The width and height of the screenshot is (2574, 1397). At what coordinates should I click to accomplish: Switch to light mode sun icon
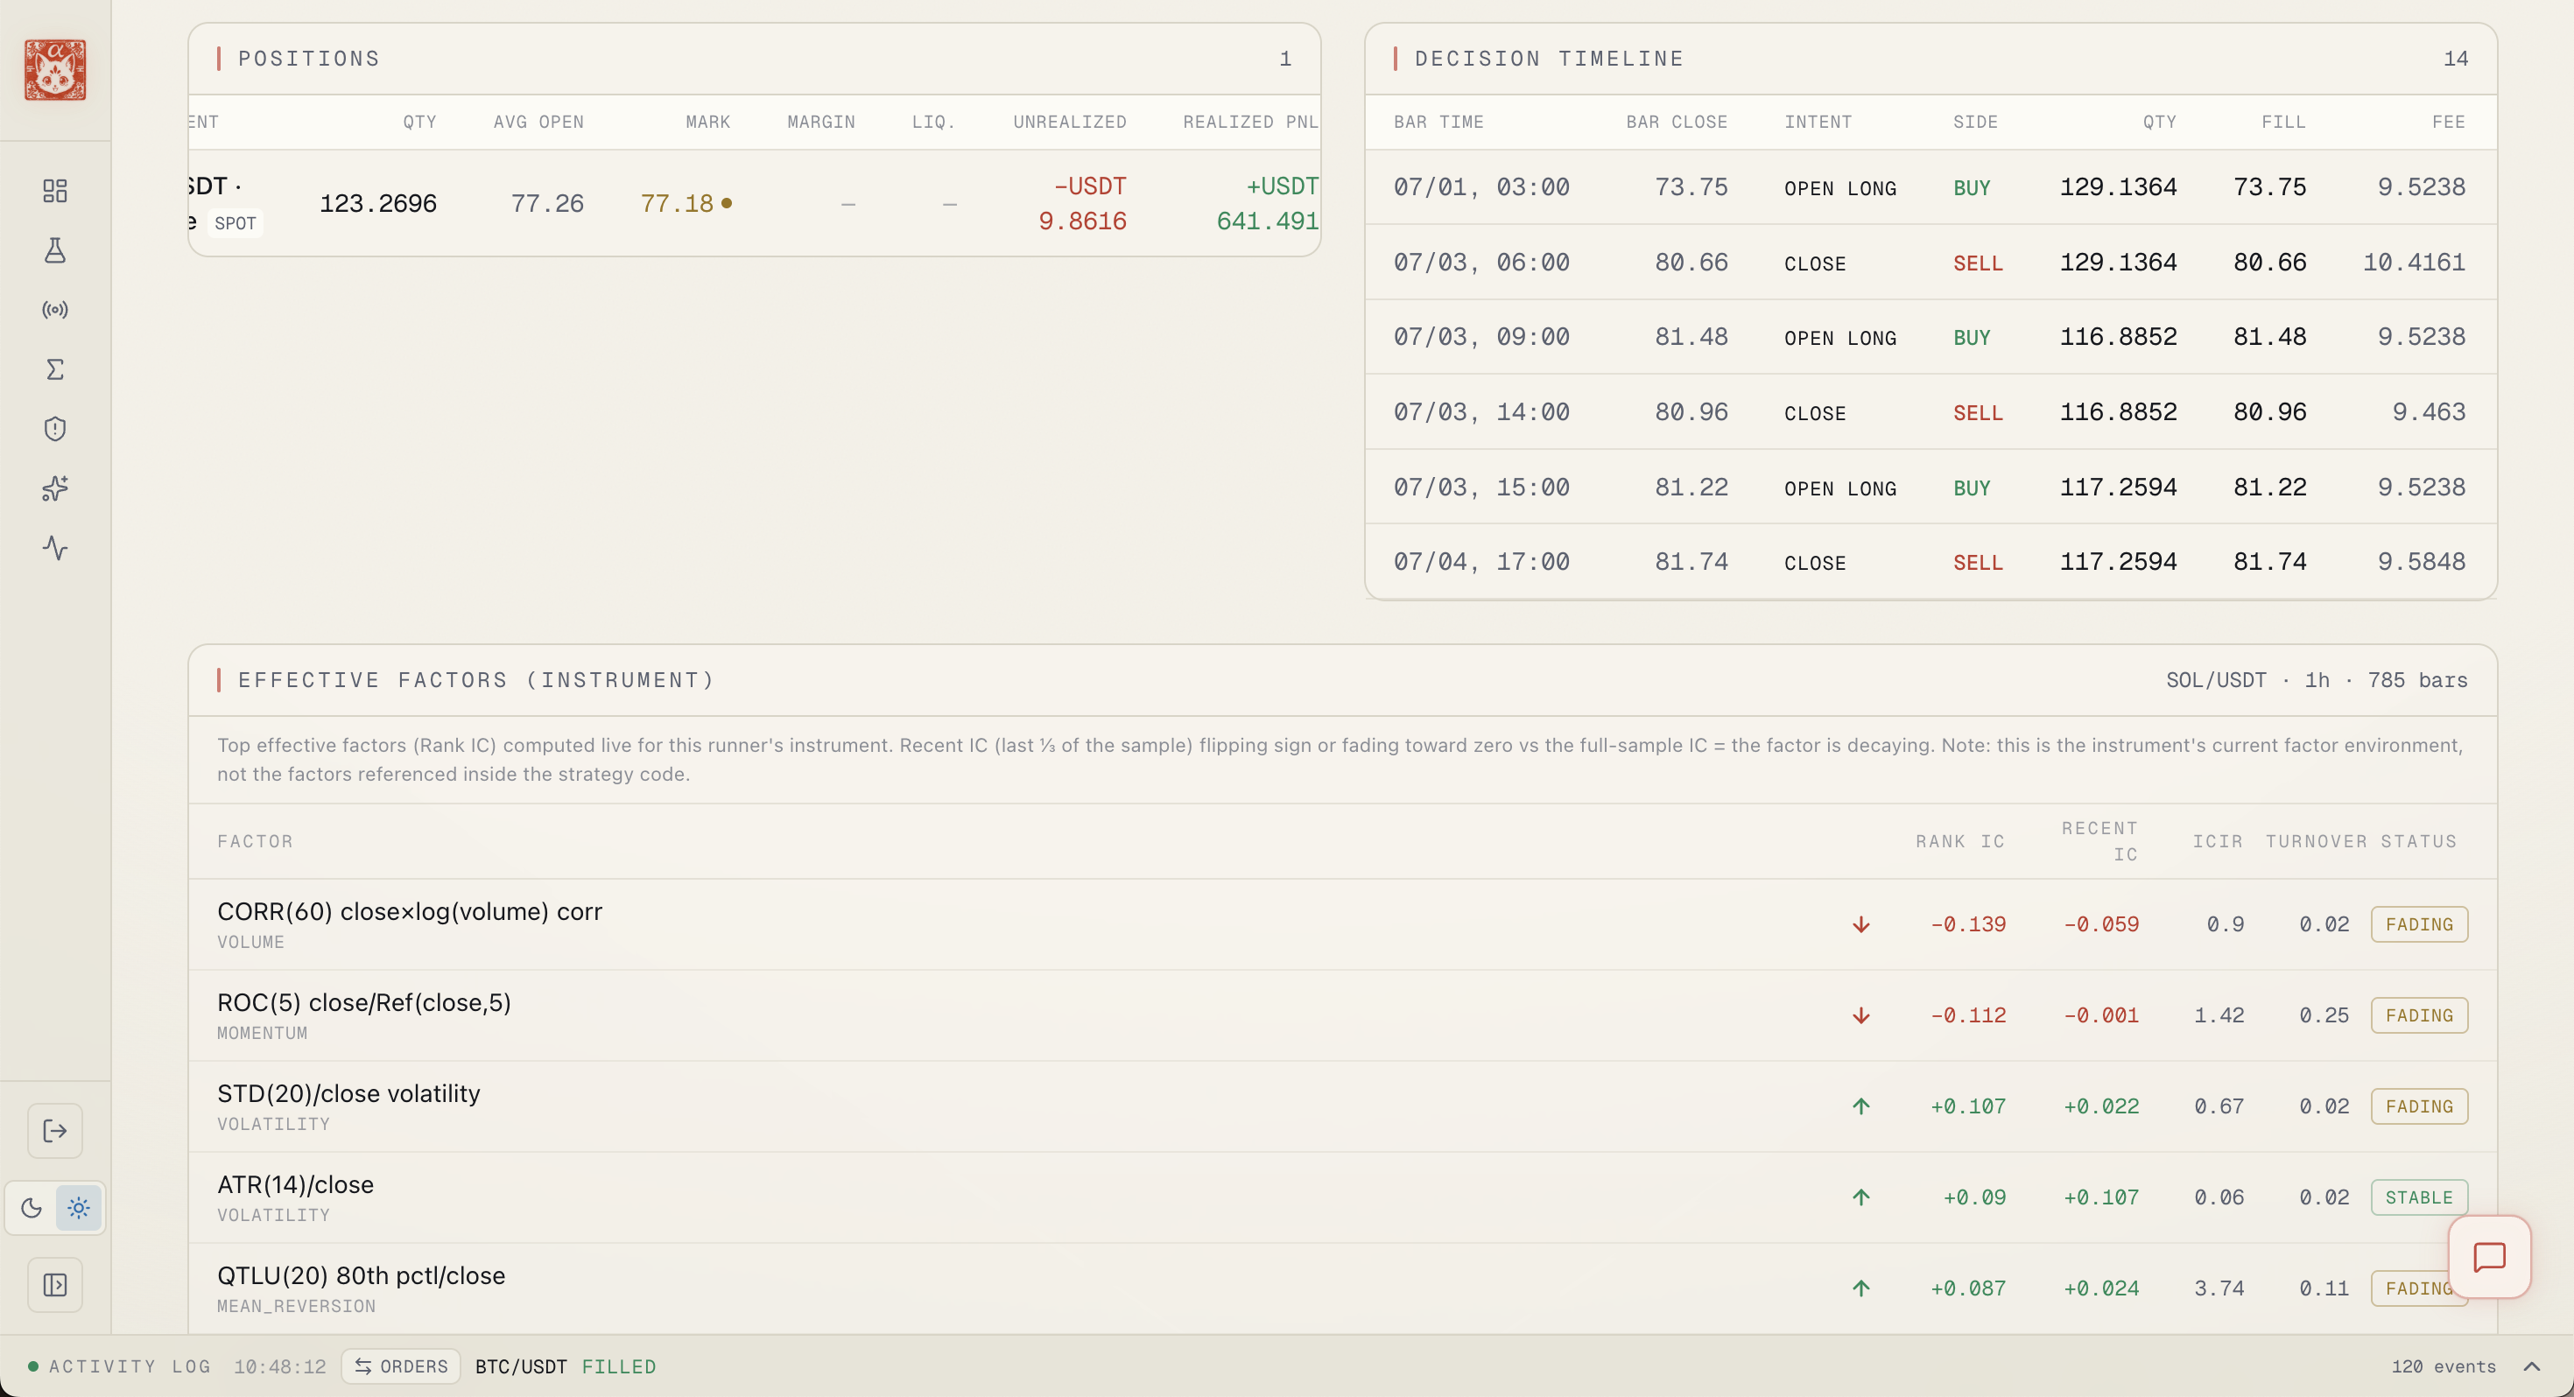(x=79, y=1208)
